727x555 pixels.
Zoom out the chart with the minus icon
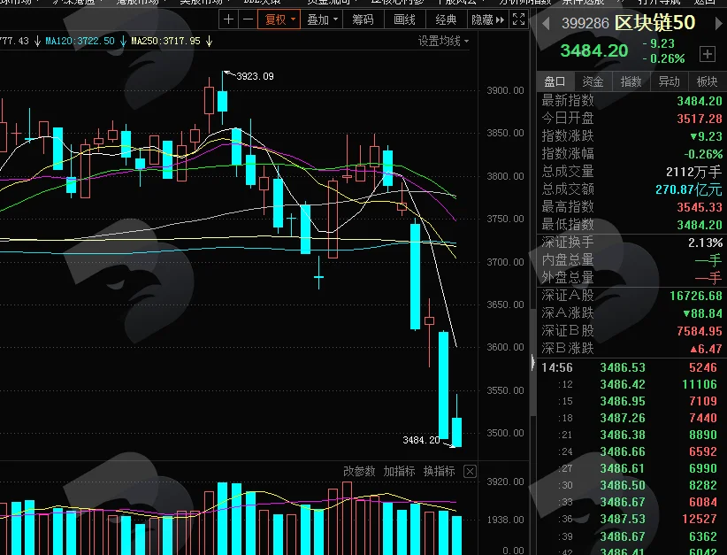(x=248, y=19)
